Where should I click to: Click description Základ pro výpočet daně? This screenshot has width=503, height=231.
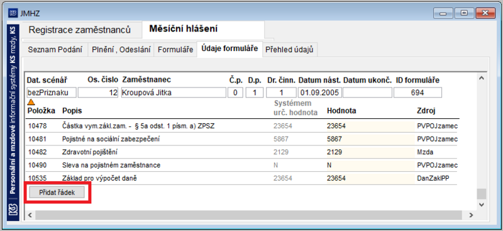(x=99, y=178)
